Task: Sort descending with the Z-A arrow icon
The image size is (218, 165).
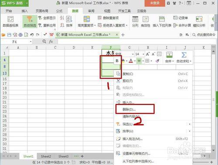Action: tap(62, 25)
